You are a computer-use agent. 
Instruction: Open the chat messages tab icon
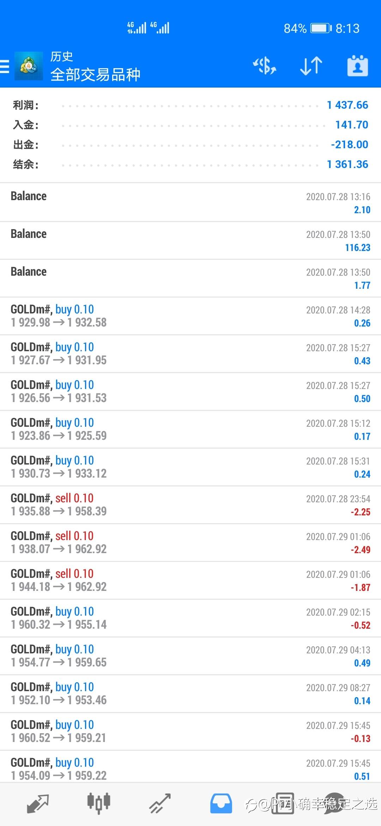pos(334,803)
